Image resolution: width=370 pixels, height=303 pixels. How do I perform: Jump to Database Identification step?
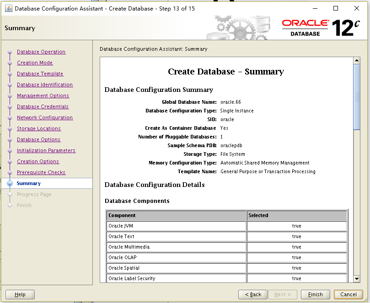coord(45,85)
